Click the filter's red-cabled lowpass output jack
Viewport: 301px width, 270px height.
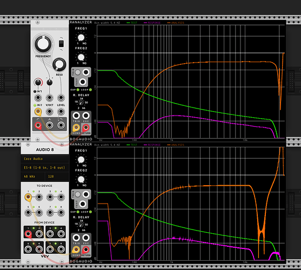tap(38, 125)
